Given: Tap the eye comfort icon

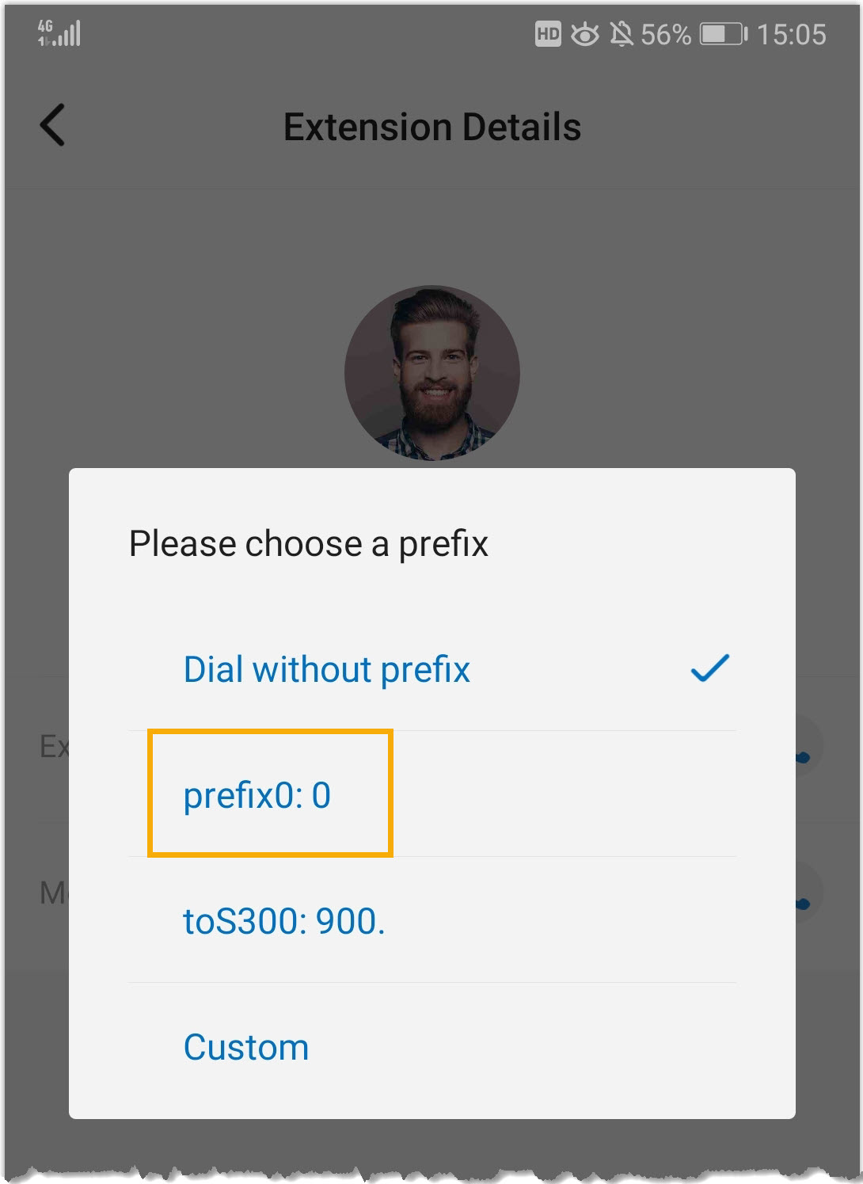Looking at the screenshot, I should [x=585, y=34].
